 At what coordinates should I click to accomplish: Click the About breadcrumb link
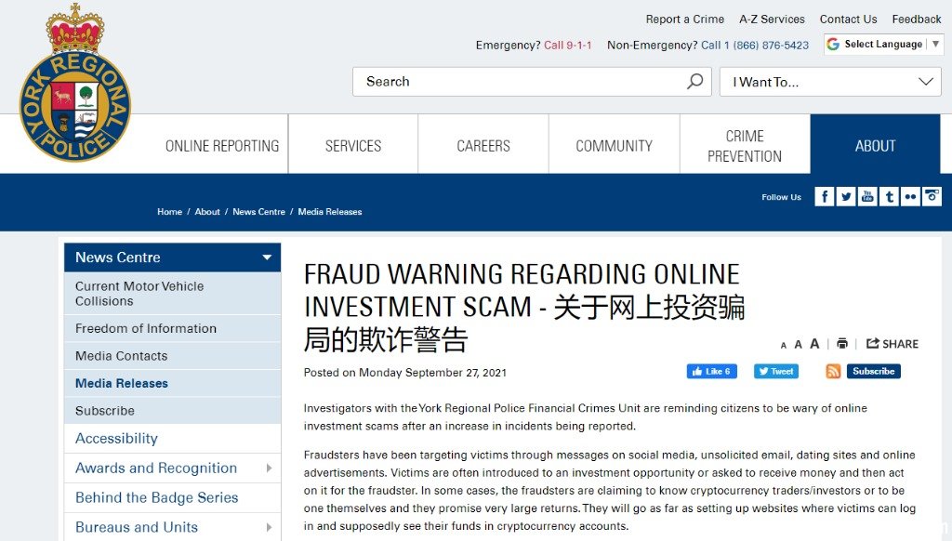click(207, 212)
